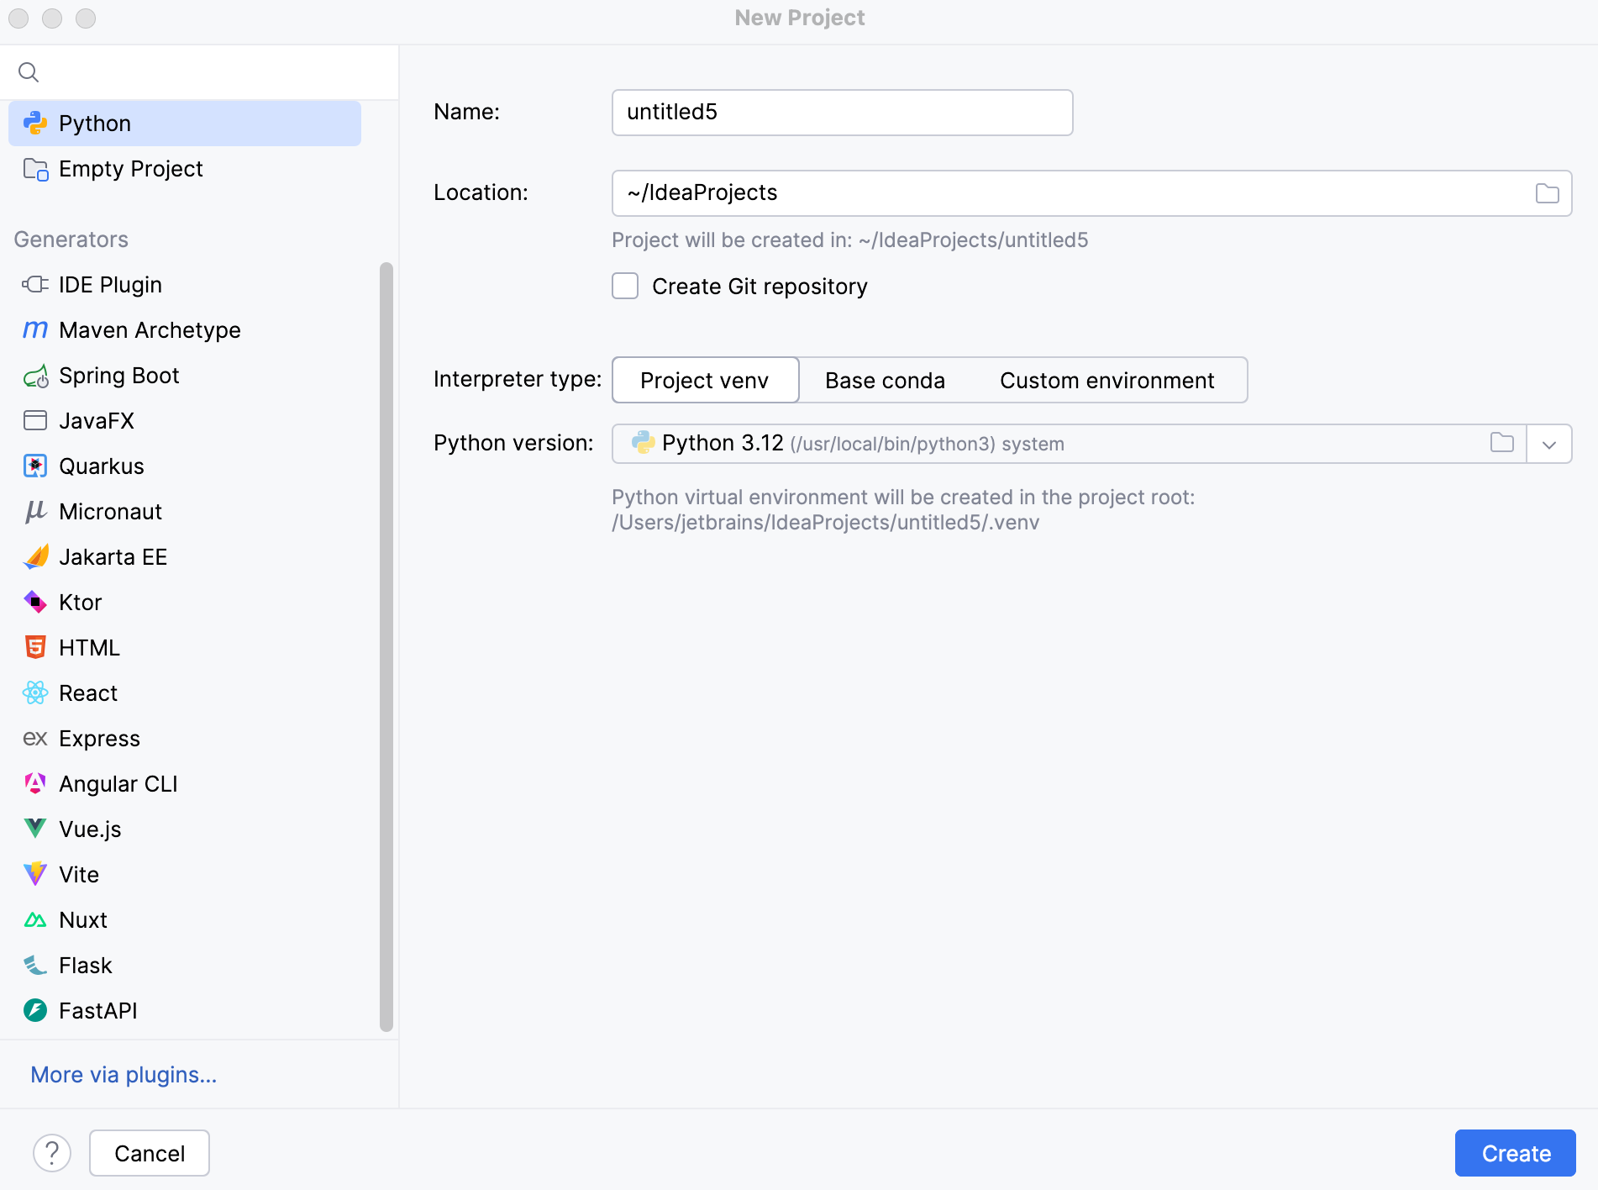This screenshot has height=1190, width=1598.
Task: Browse for a Python interpreter file
Action: pyautogui.click(x=1502, y=443)
